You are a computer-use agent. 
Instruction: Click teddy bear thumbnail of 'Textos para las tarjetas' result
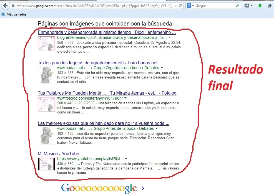(46, 75)
